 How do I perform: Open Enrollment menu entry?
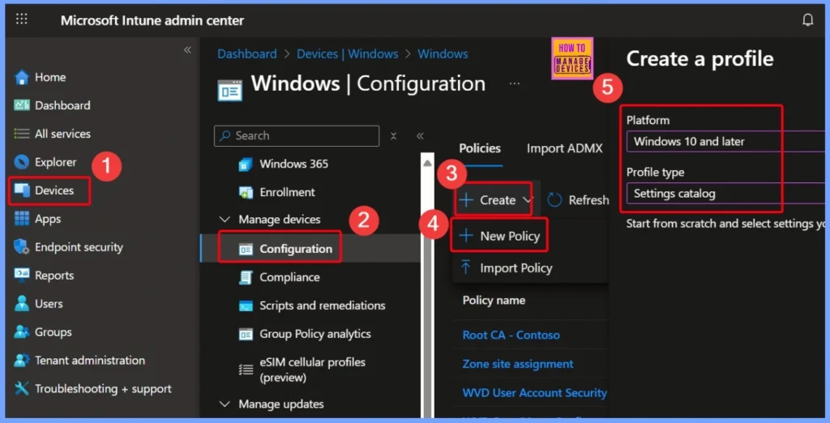pos(287,192)
